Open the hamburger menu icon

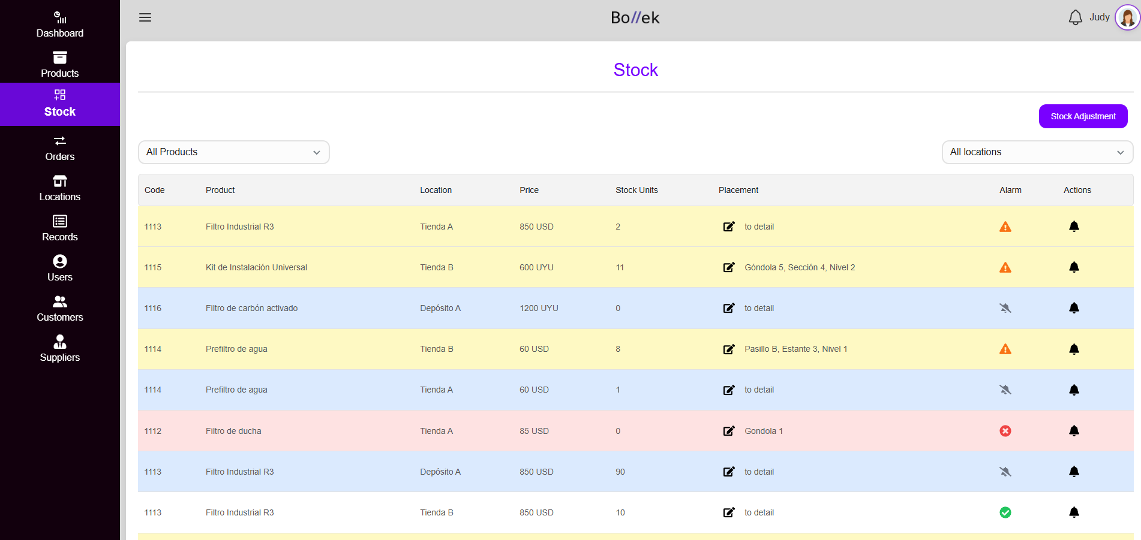(x=145, y=17)
